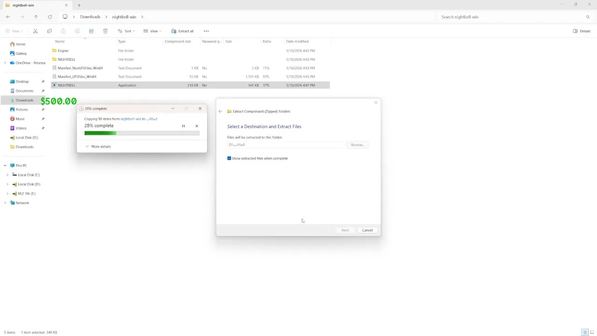The image size is (597, 336).
Task: Go up one folder level with the Up arrow
Action: [36, 17]
